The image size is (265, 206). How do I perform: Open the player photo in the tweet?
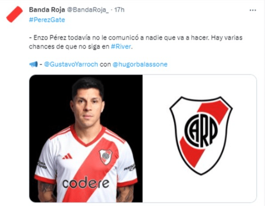point(86,138)
